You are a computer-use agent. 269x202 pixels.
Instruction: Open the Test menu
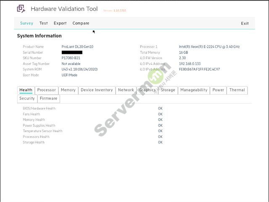[44, 23]
